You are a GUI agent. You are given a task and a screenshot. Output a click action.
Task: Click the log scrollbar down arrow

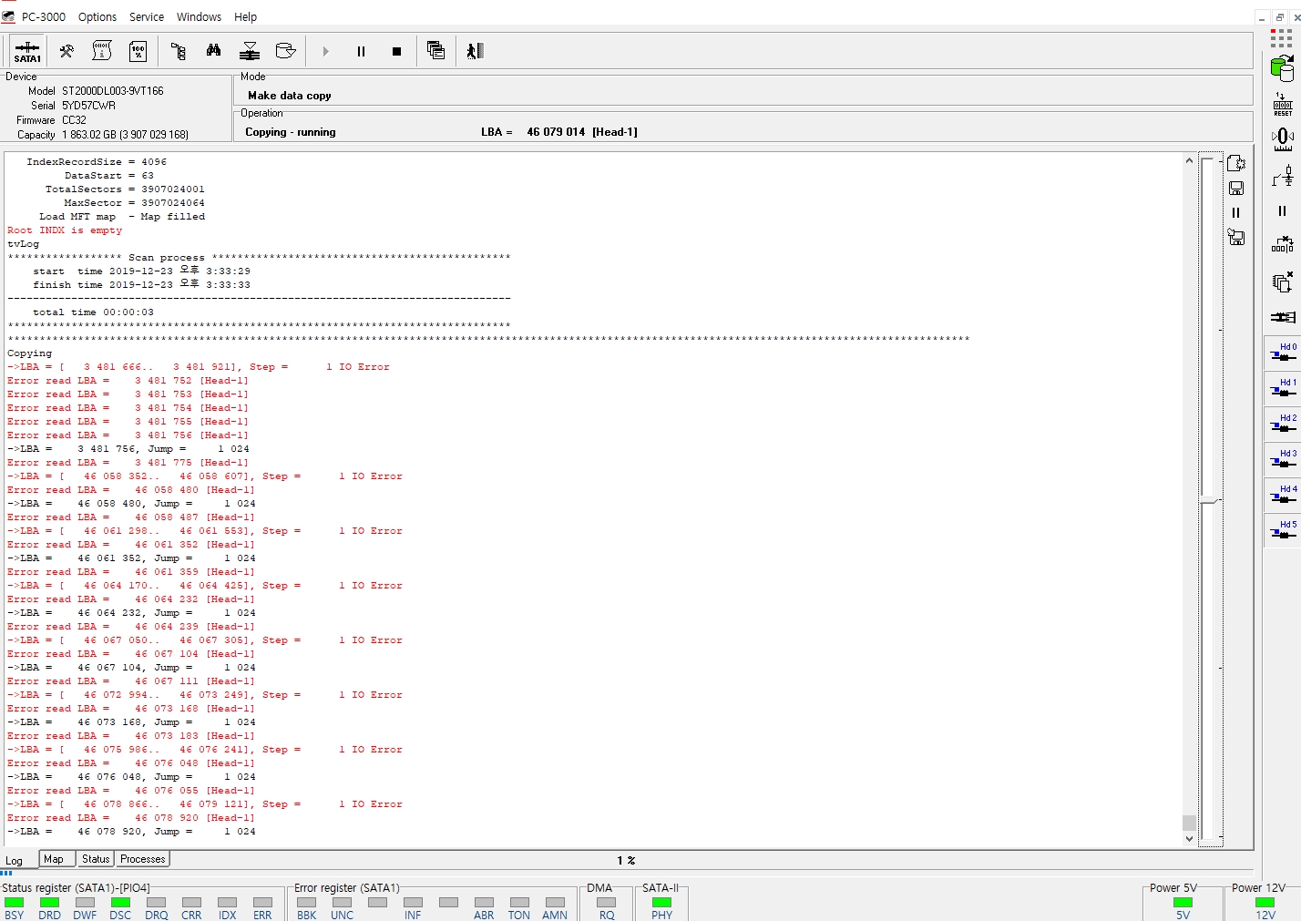(1189, 838)
